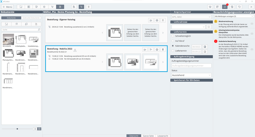Click the 3D cube view toolbar icon
Screen dimensions: 255x137
(x=44, y=6)
